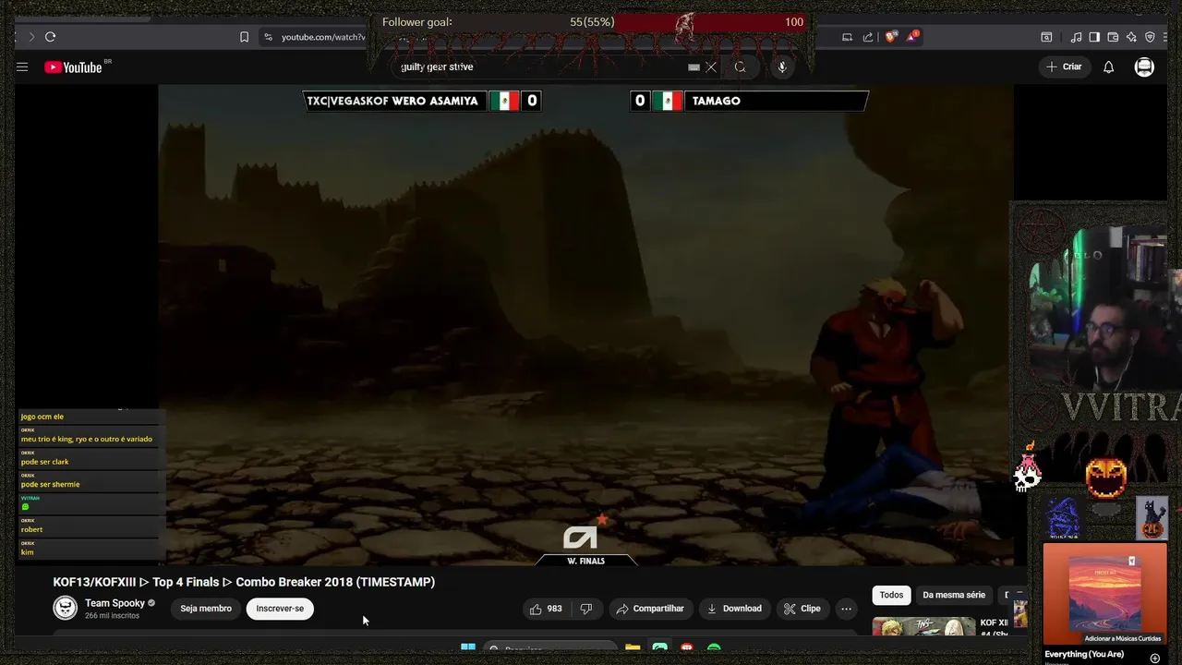1182x665 pixels.
Task: Open the Leo AI sparkle icon
Action: click(x=1131, y=37)
